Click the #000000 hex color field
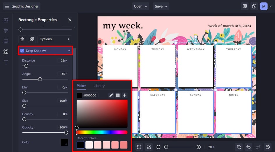 tap(90, 95)
